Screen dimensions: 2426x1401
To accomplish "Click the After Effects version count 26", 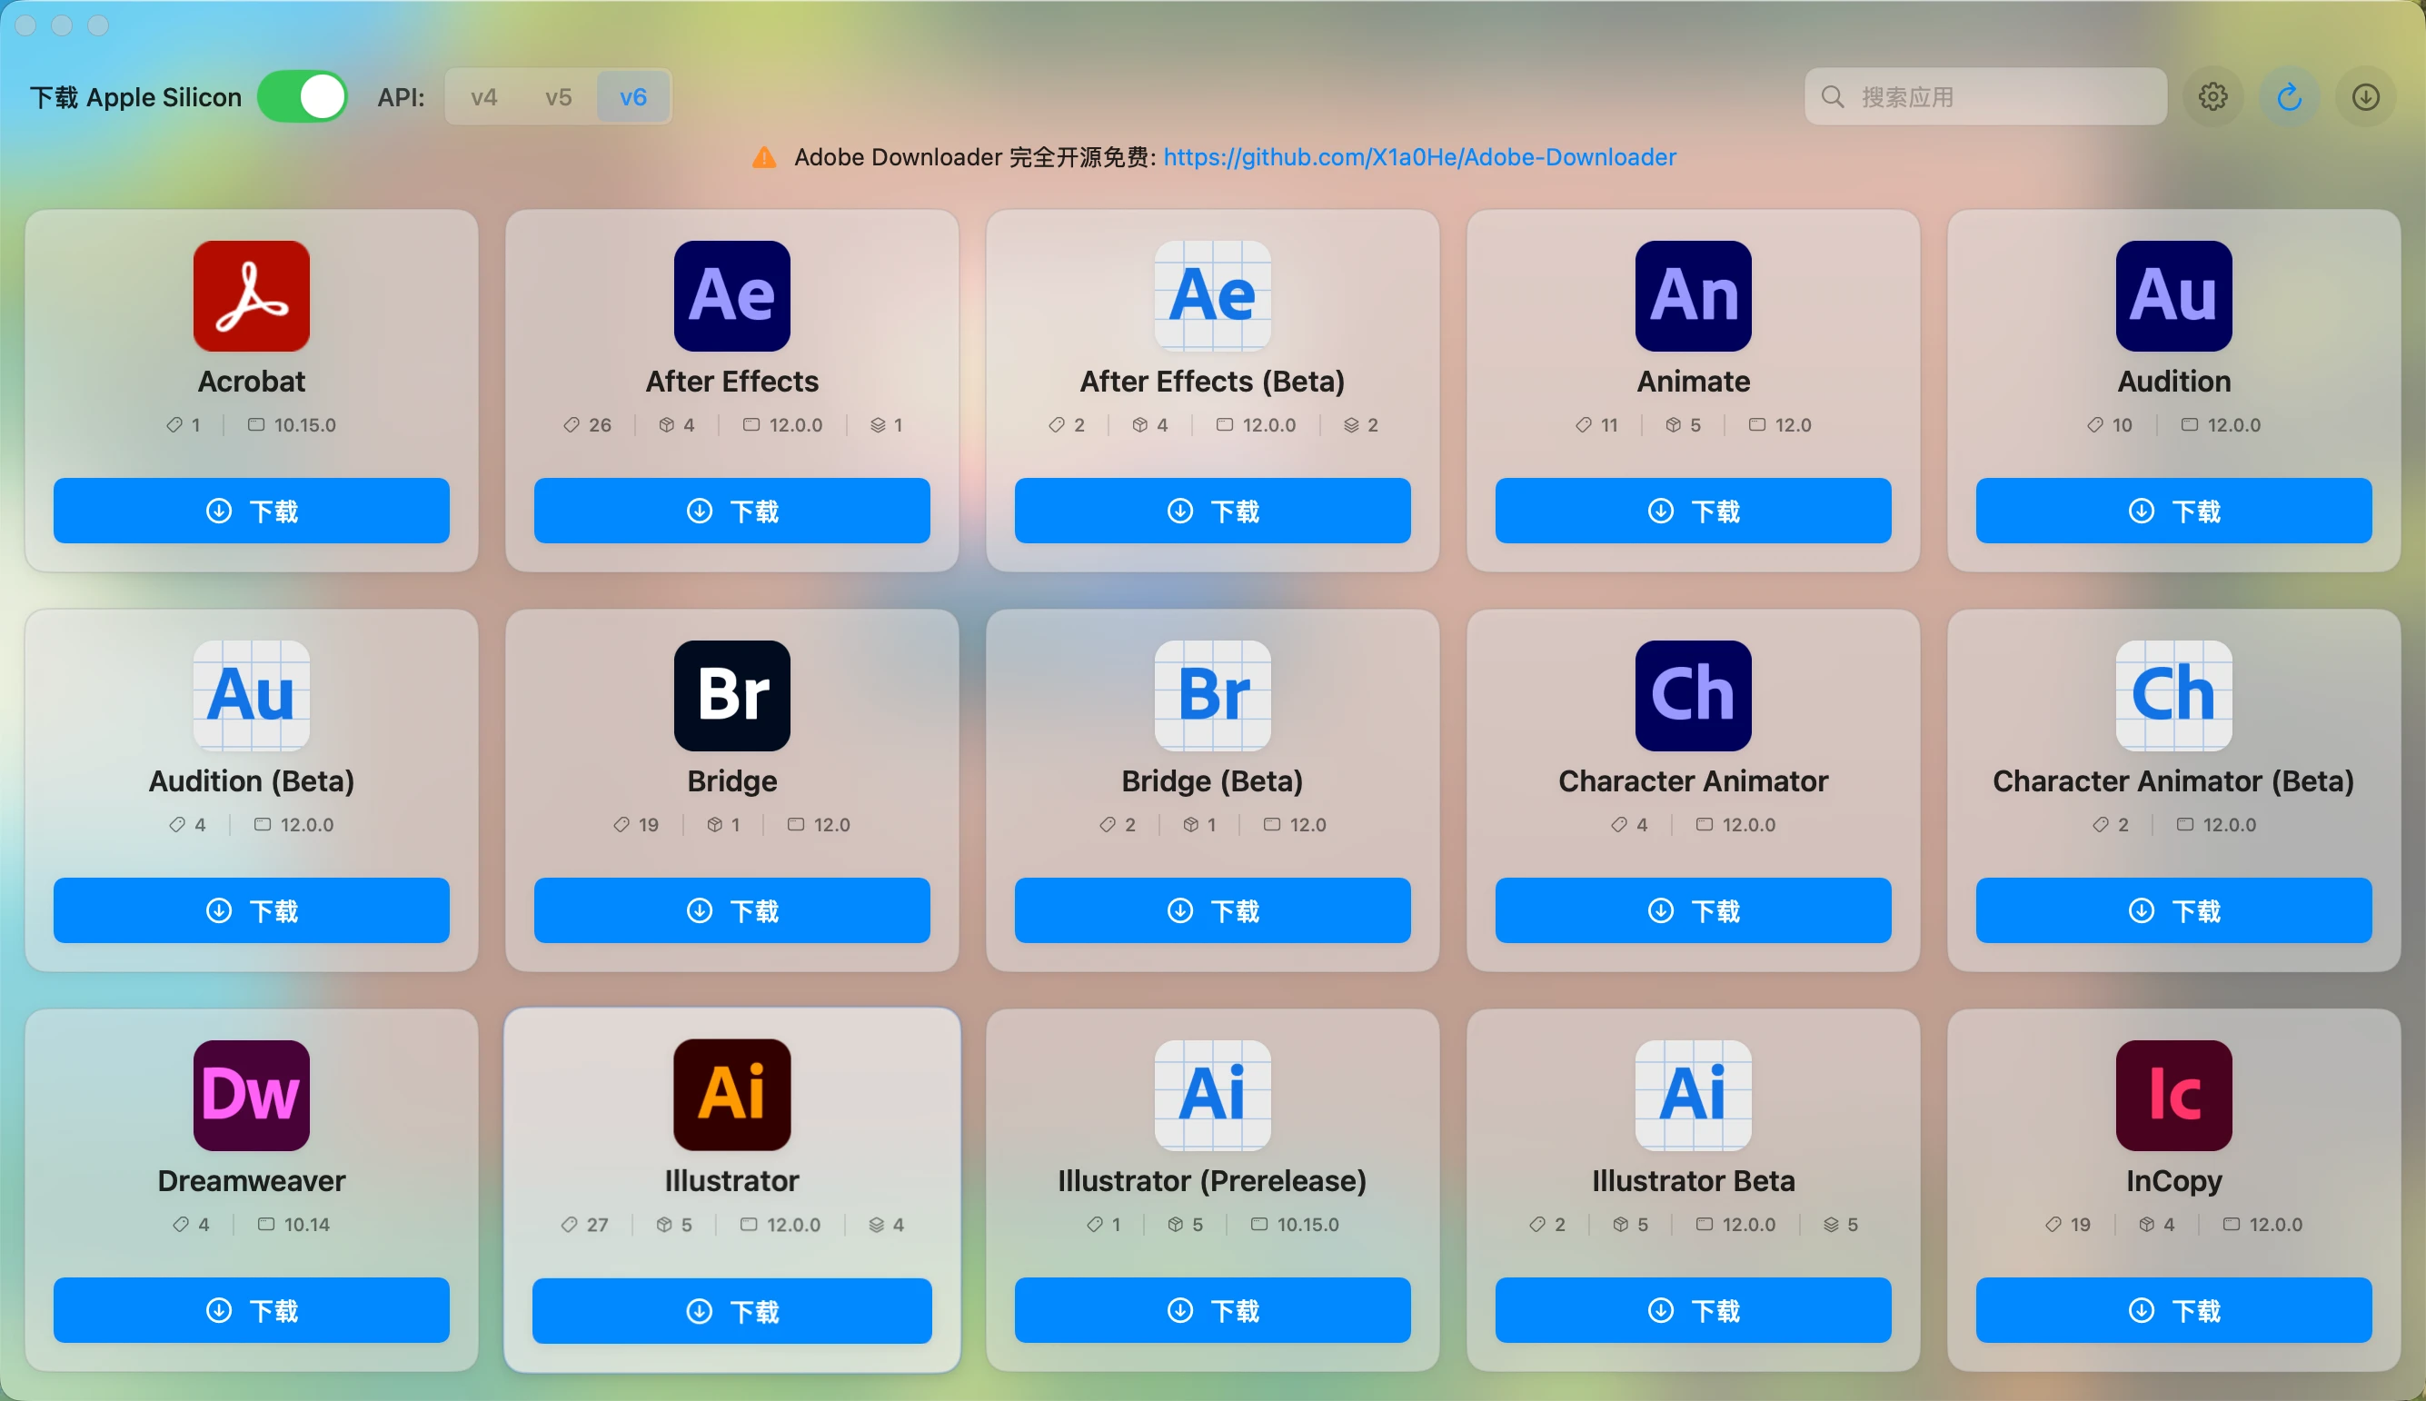I will click(x=588, y=424).
